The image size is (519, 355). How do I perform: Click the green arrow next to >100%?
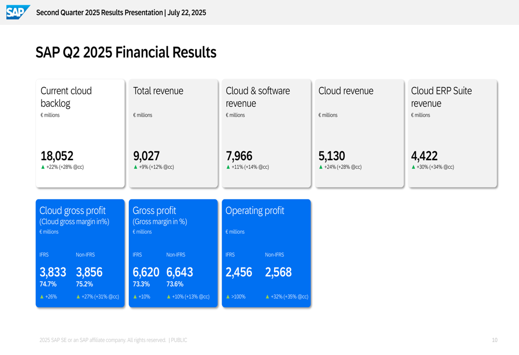pos(228,296)
